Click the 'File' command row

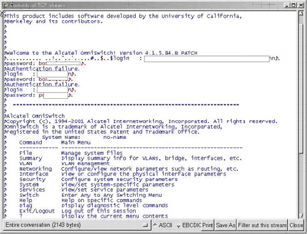point(71,153)
